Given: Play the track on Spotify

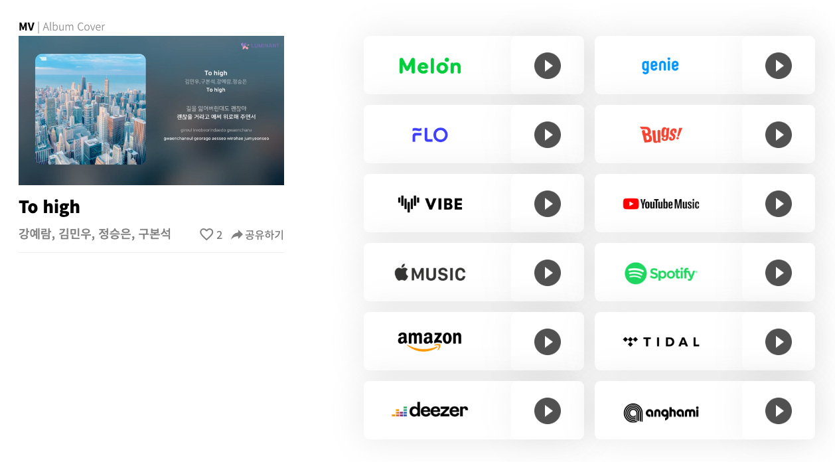Looking at the screenshot, I should (778, 273).
